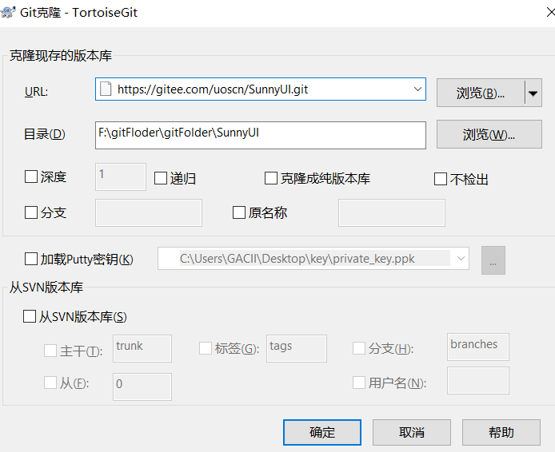Click the URL field containing the gitee SunnyUI address

(x=261, y=89)
